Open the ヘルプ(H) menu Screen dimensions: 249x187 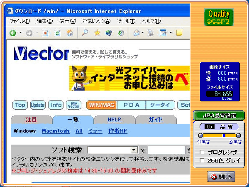151,21
